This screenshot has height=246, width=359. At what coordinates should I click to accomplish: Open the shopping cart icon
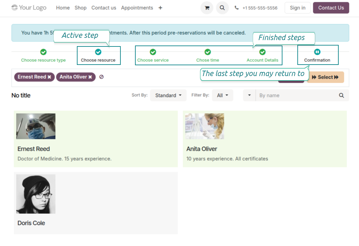(207, 8)
